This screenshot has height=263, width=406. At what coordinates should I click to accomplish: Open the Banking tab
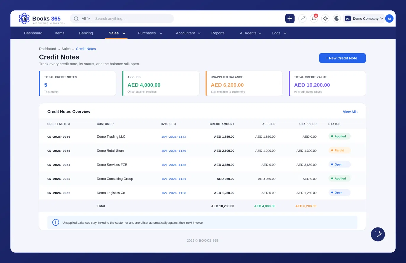tap(86, 33)
